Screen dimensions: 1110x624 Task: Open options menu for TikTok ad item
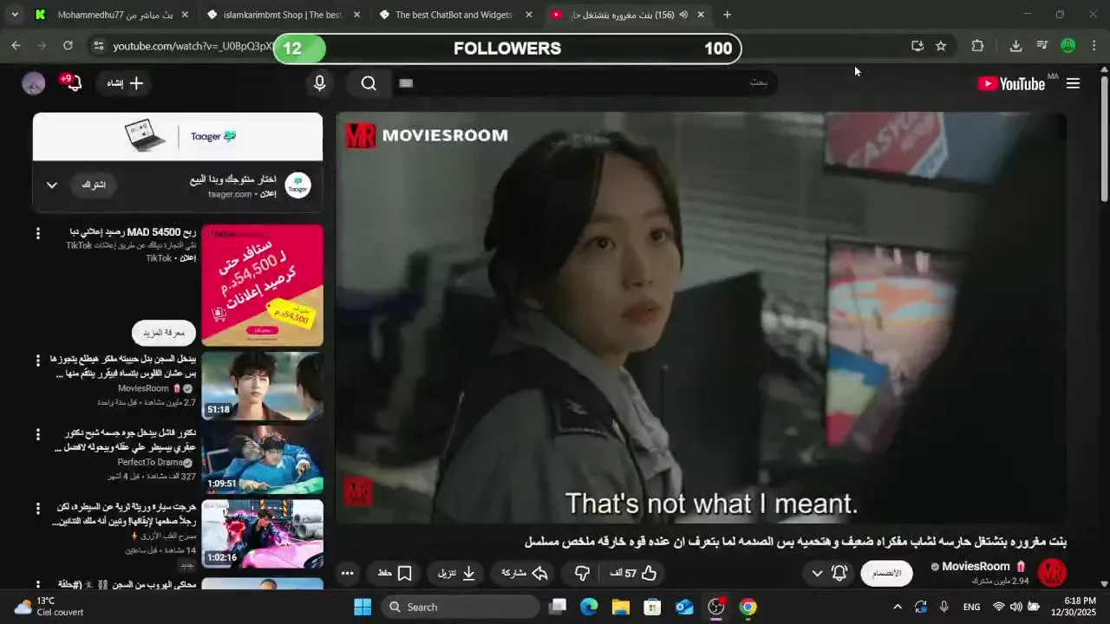37,233
